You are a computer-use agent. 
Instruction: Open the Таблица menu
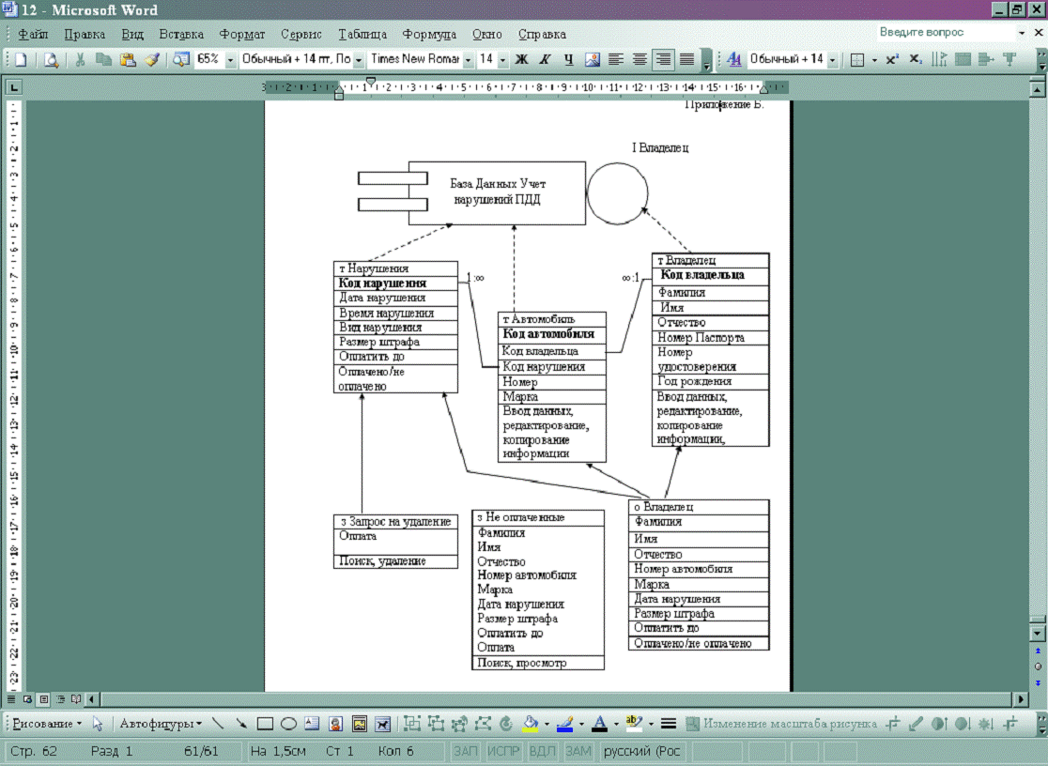tap(362, 34)
